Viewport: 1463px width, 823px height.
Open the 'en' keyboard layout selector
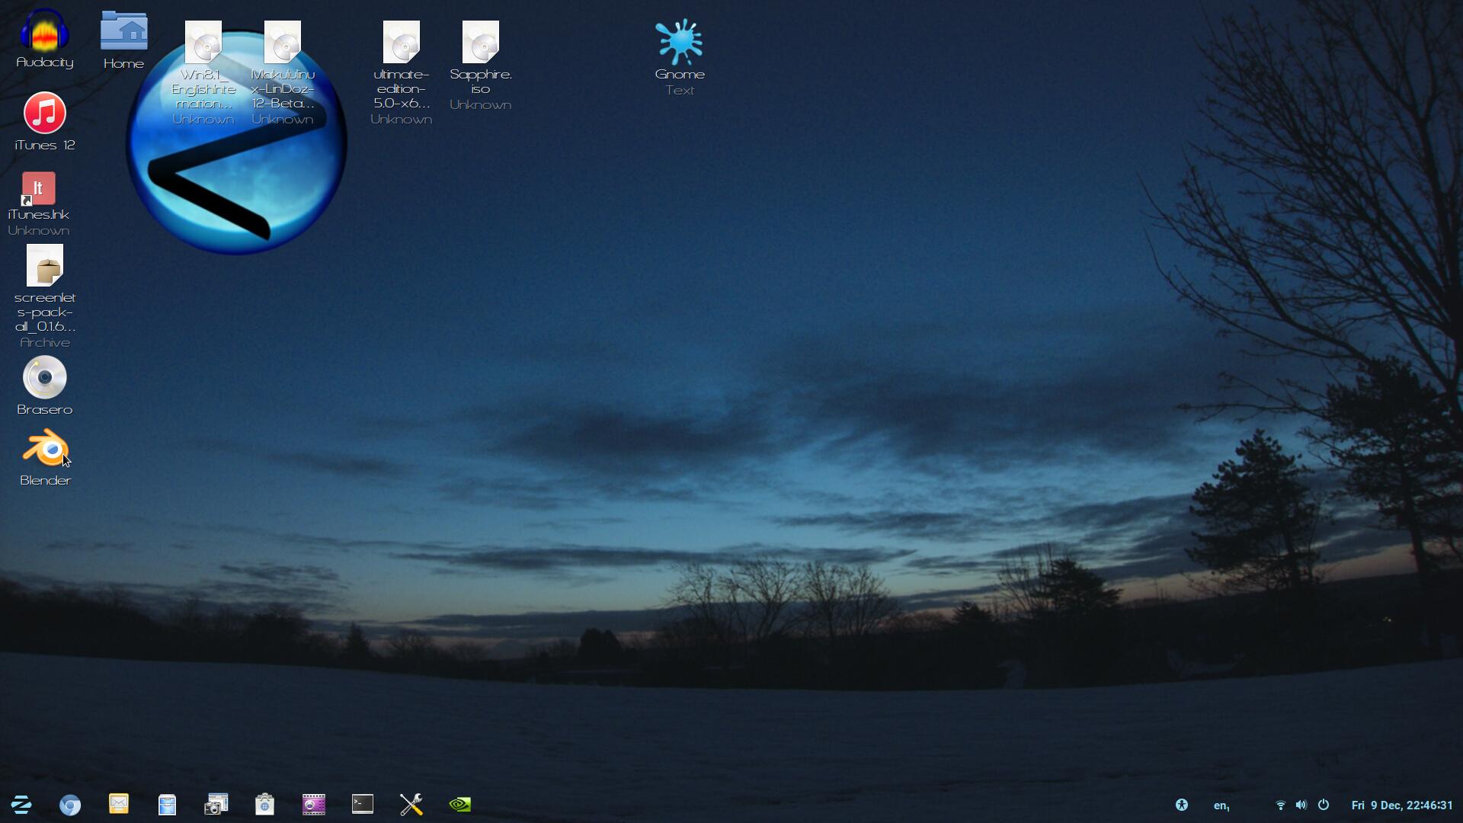1221,805
